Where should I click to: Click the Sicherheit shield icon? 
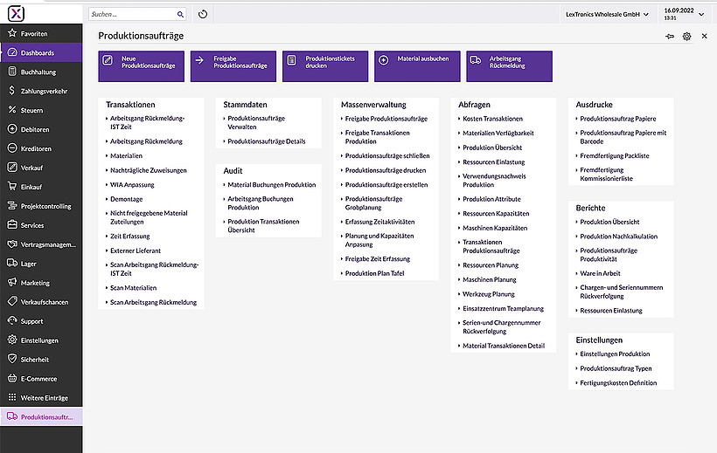click(x=12, y=360)
